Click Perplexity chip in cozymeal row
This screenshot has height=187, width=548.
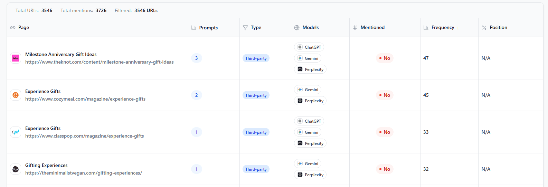click(x=310, y=101)
